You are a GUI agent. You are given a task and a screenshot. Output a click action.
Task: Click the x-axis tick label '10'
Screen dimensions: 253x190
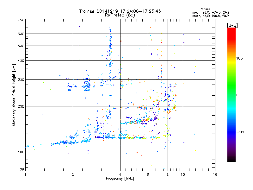183,174
